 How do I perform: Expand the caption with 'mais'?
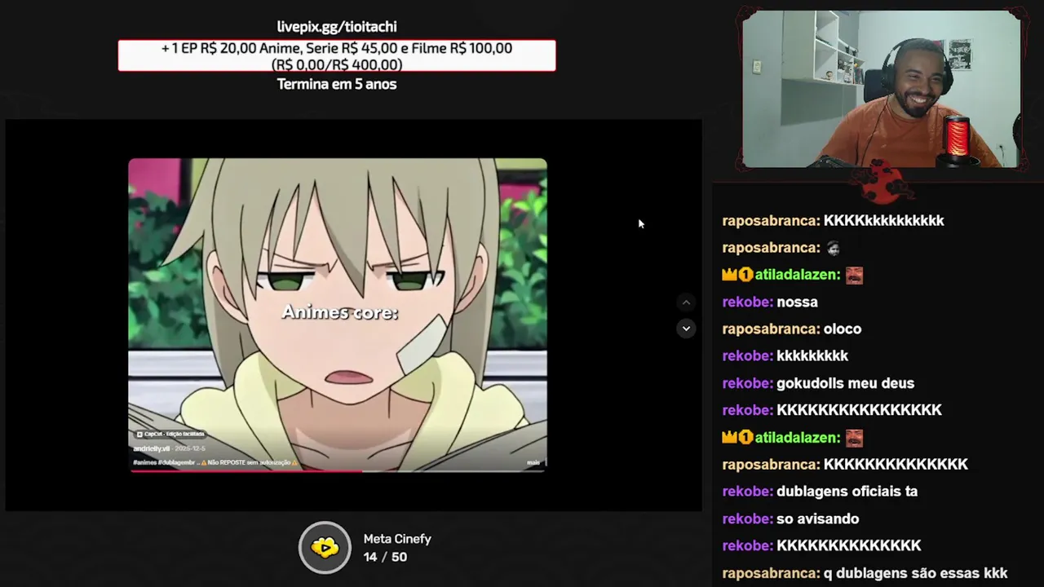[x=533, y=462]
